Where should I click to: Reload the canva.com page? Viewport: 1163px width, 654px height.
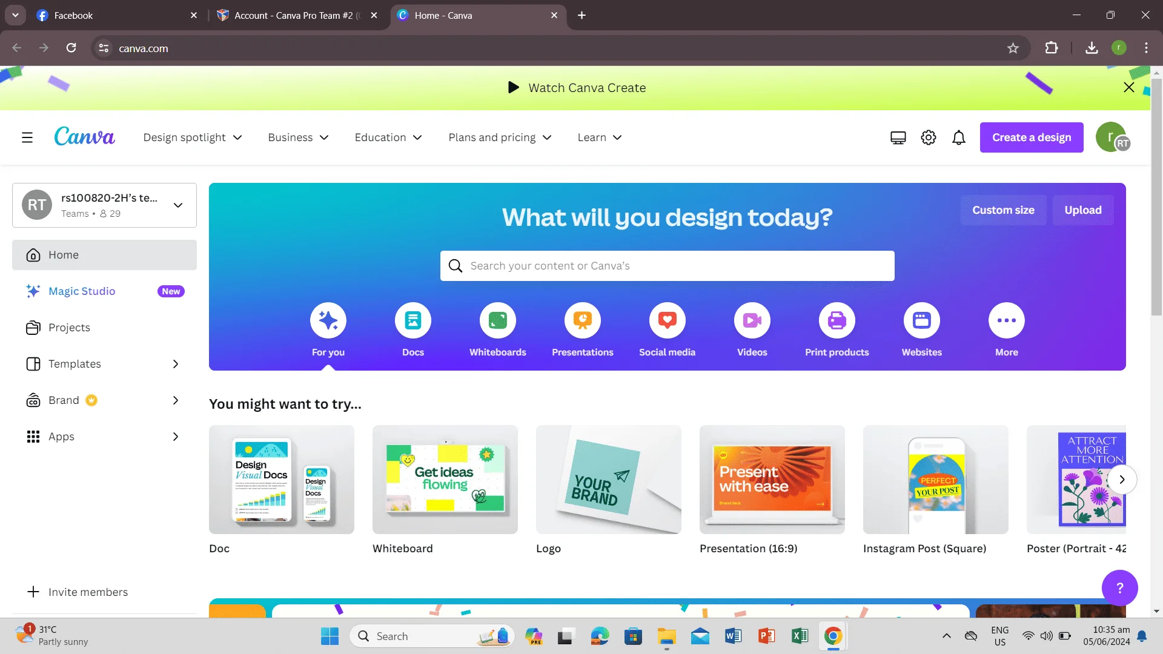71,48
